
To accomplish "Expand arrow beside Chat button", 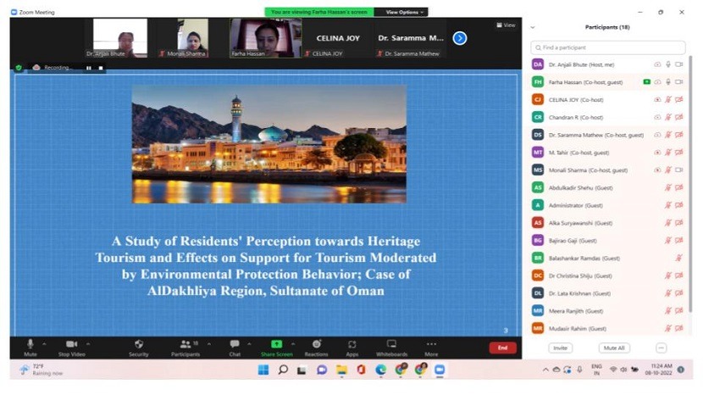I will tap(249, 344).
